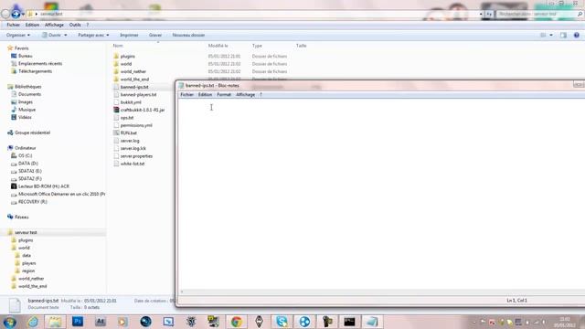The width and height of the screenshot is (585, 329).
Task: Select the banned-players.txt file
Action: tap(135, 95)
